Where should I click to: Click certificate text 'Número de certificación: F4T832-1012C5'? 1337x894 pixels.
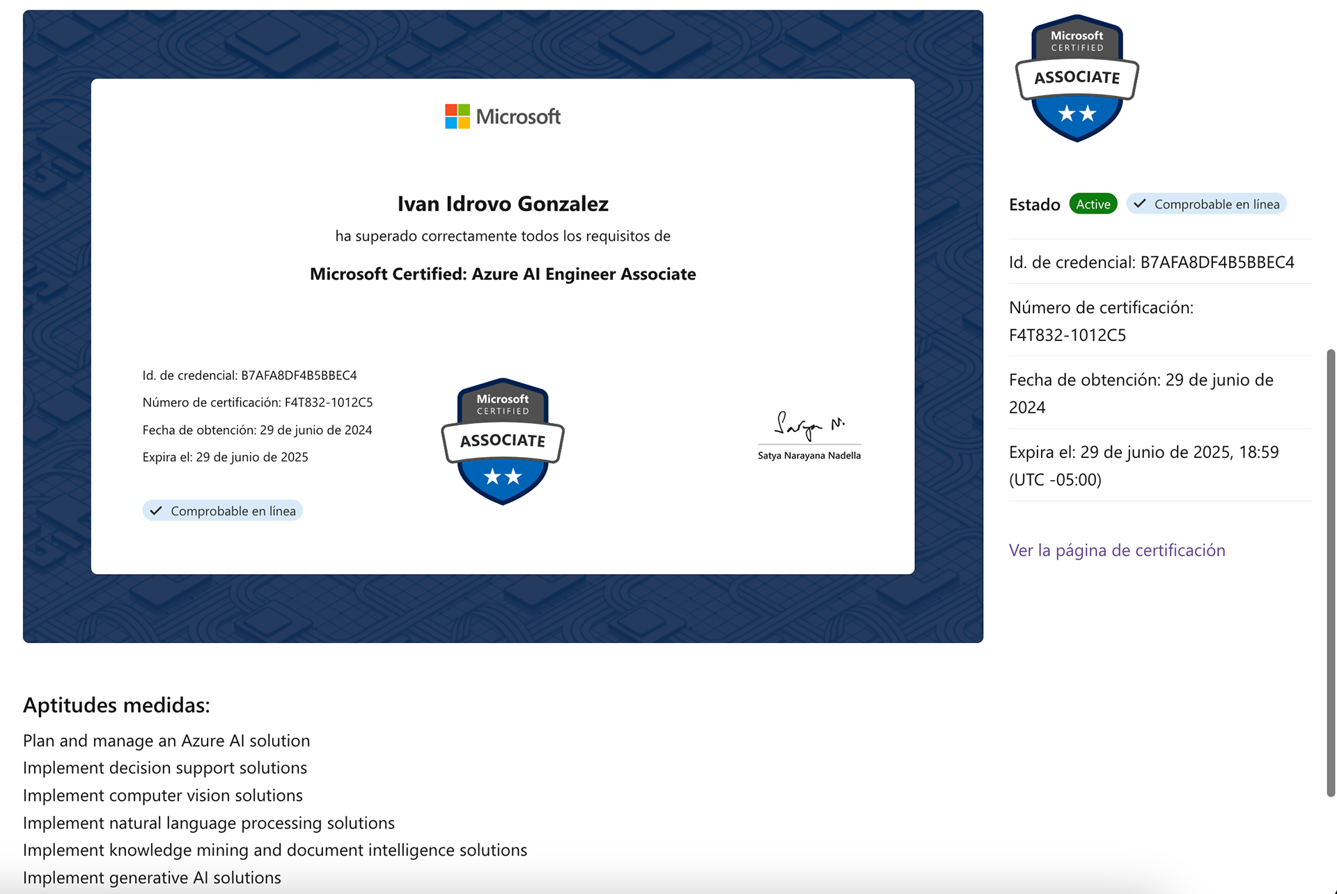[258, 402]
